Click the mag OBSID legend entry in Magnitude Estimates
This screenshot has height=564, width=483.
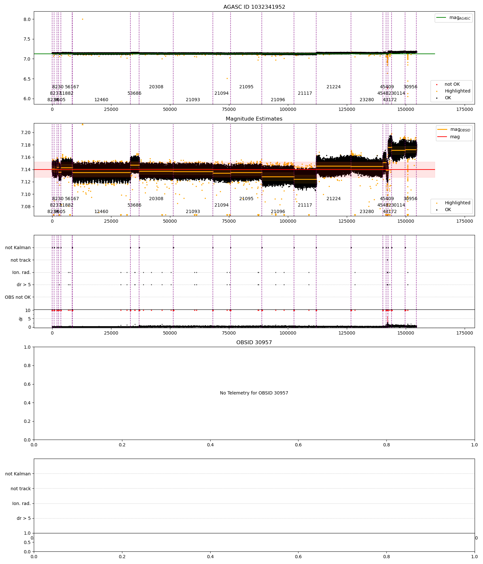[454, 130]
